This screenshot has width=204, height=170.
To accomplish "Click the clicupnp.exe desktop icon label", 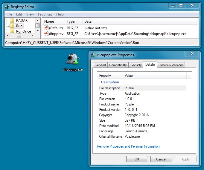I will (x=73, y=69).
